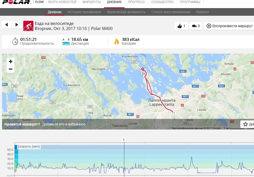254x177 pixels.
Task: Click road 4071 shield on map
Action: click(x=195, y=86)
